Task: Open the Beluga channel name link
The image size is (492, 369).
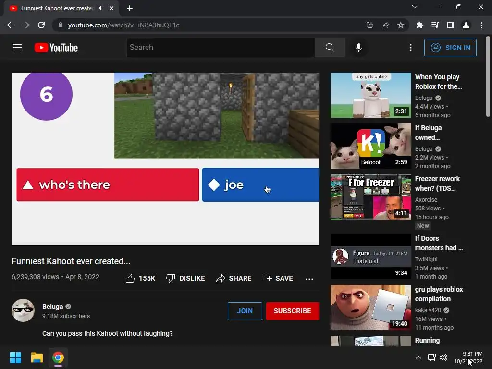Action: (53, 307)
